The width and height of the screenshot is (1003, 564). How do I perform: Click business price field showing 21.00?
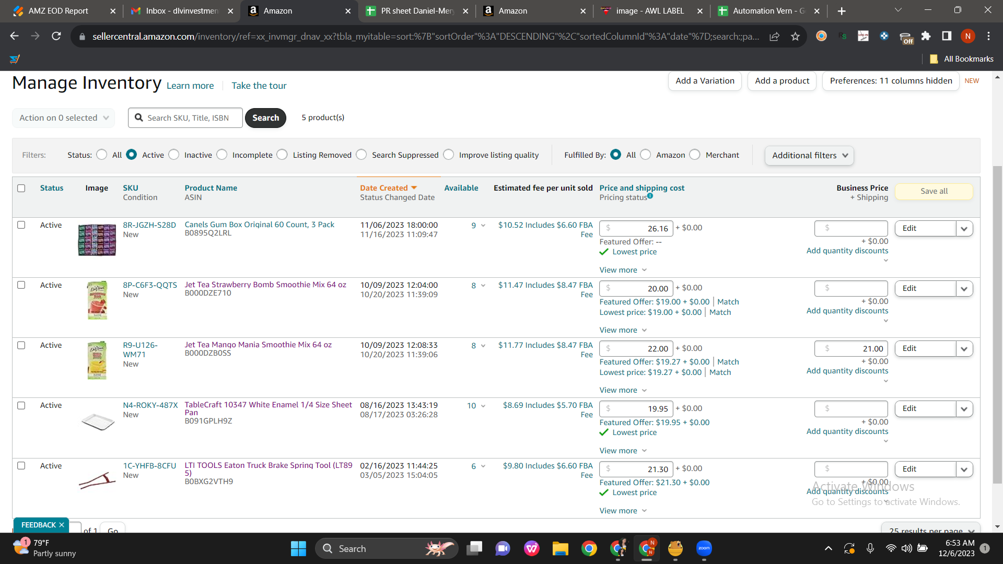(851, 348)
